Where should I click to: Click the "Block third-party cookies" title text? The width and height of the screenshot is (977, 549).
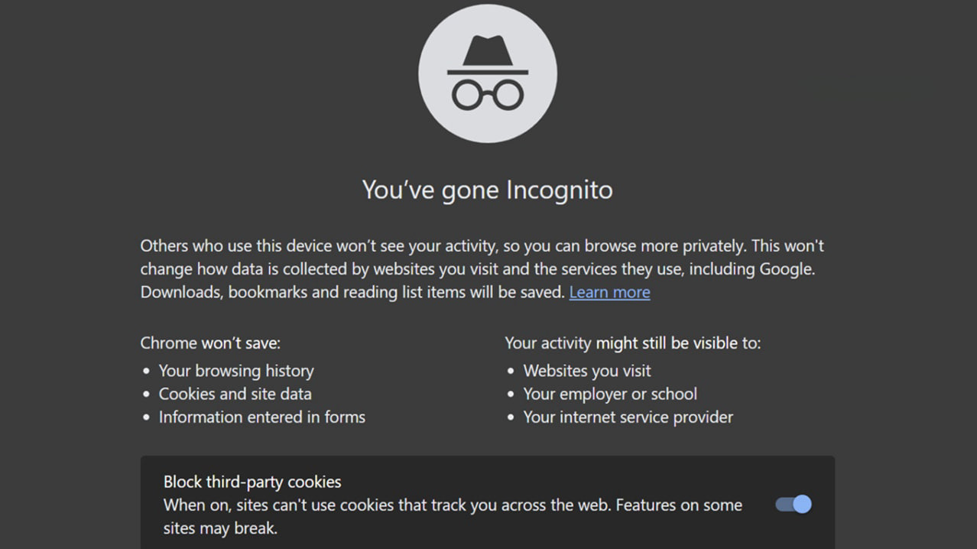pos(252,482)
